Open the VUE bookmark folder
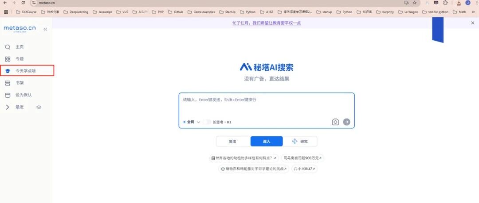 coord(122,12)
